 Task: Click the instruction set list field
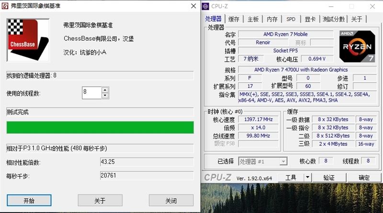[x=307, y=97]
